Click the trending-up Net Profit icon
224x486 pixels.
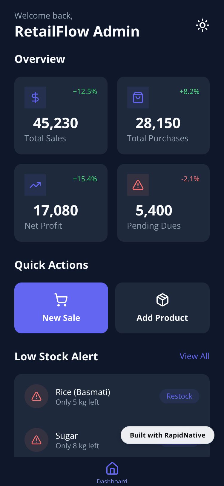pos(35,185)
